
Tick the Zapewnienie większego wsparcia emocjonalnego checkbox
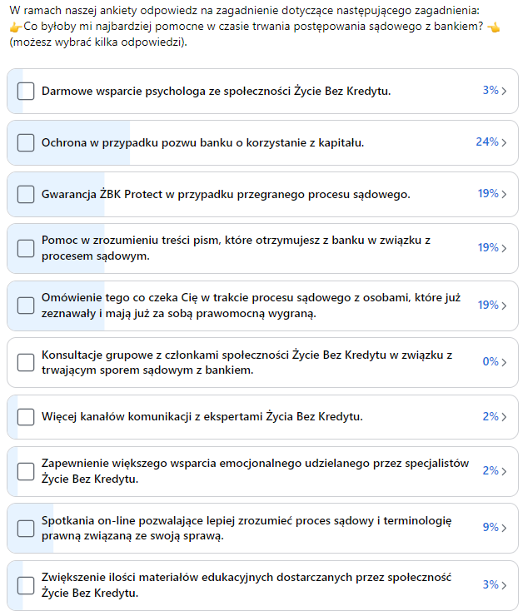pos(26,470)
